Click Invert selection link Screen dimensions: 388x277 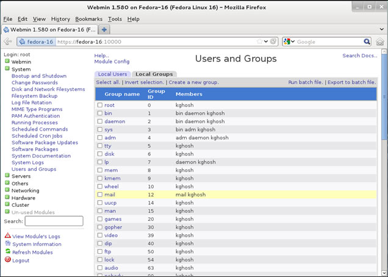[x=144, y=82]
